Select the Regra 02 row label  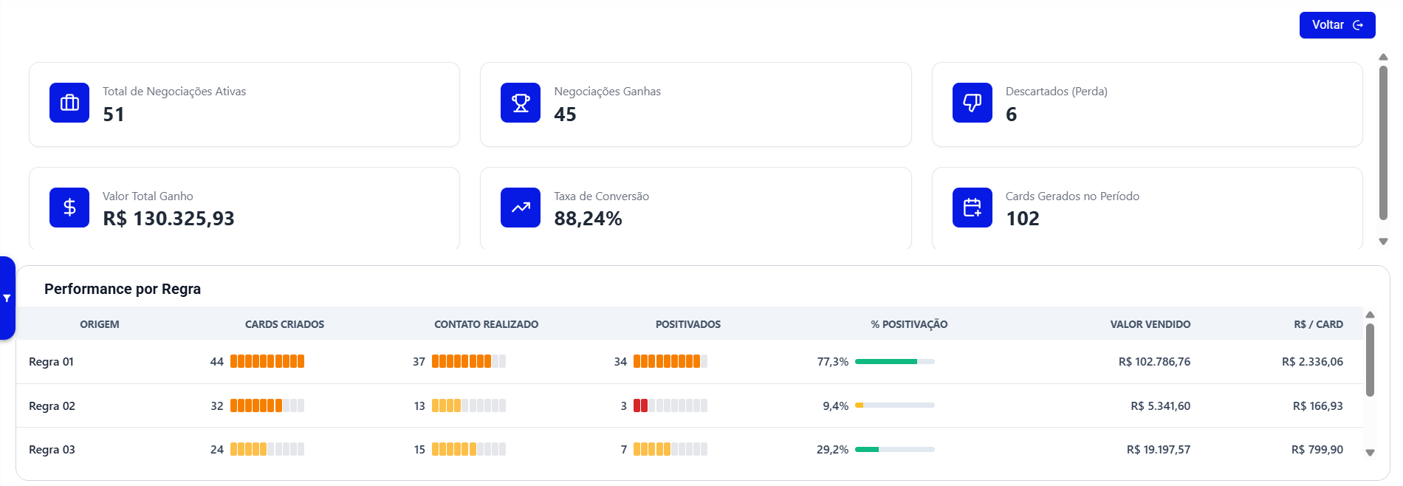coord(52,406)
